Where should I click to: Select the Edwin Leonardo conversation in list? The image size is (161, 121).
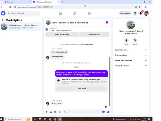pyautogui.click(x=21, y=27)
